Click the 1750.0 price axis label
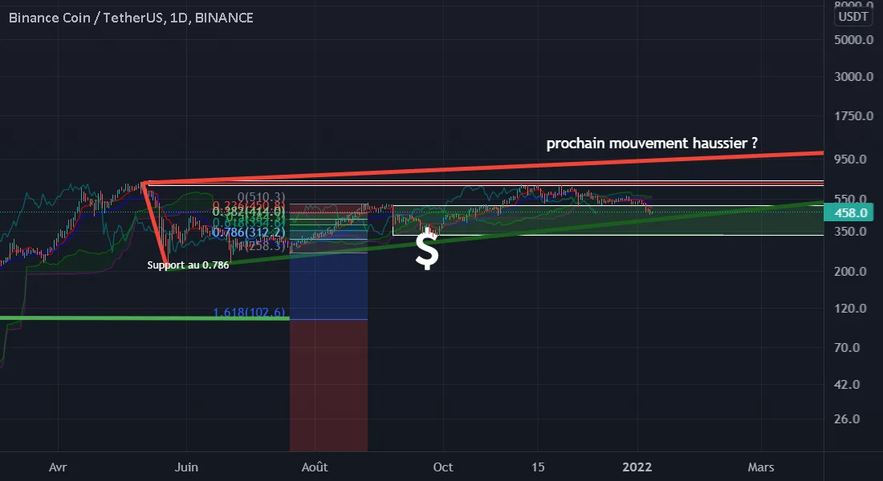The width and height of the screenshot is (883, 481). 854,116
